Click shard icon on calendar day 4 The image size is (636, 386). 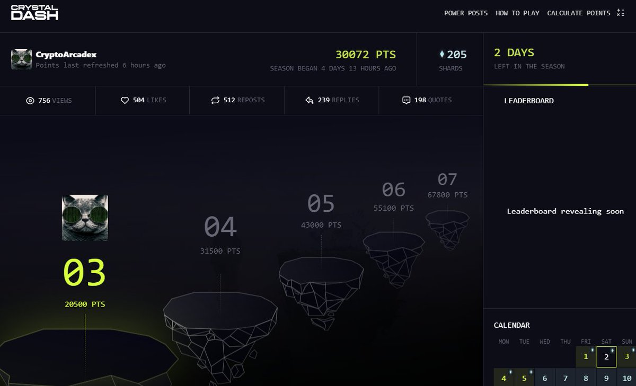[510, 372]
